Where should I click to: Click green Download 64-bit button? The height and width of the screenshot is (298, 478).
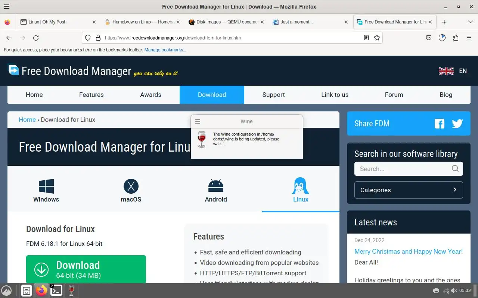coord(86,269)
